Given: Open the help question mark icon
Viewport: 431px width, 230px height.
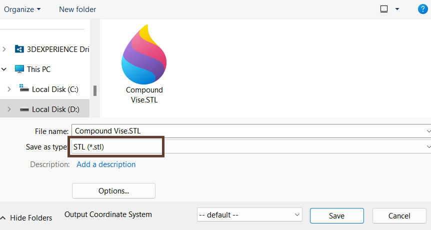Looking at the screenshot, I should [422, 9].
